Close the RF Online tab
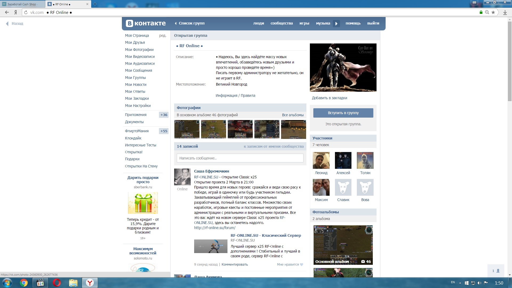This screenshot has height=288, width=512. click(x=87, y=4)
